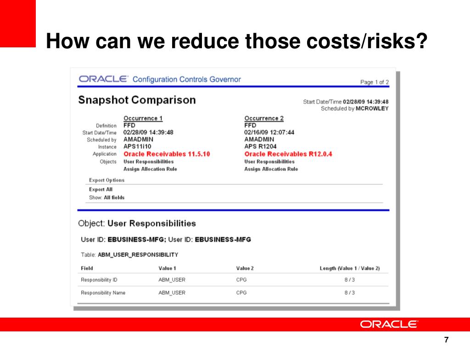Click the 'Length (Value 1 / Value 2)' header

pyautogui.click(x=350, y=268)
